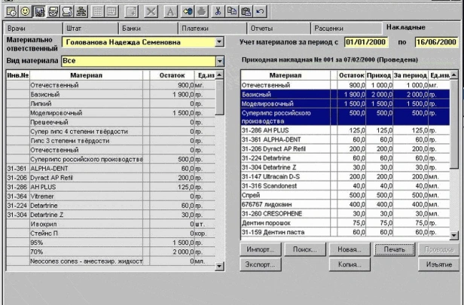Click the period start date field
This screenshot has width=464, height=305.
[365, 42]
